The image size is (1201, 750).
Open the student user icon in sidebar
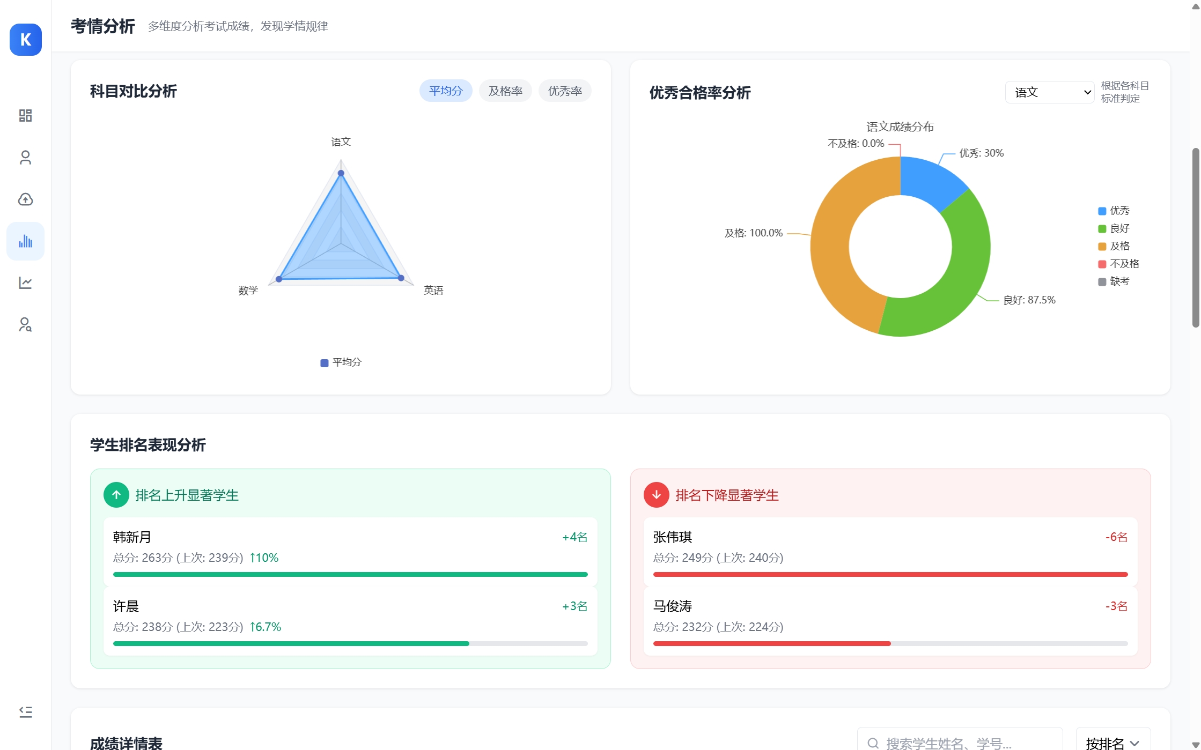pos(25,158)
